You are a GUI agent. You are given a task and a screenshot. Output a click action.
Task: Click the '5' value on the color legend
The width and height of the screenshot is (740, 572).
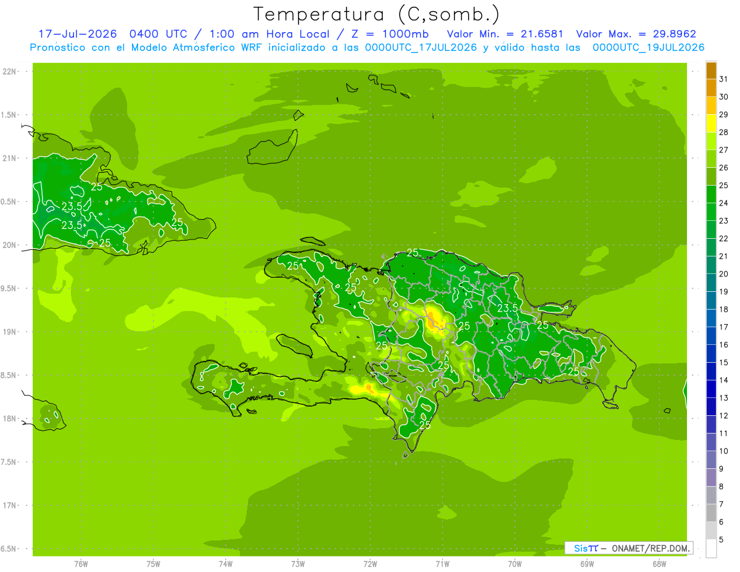[x=721, y=540]
